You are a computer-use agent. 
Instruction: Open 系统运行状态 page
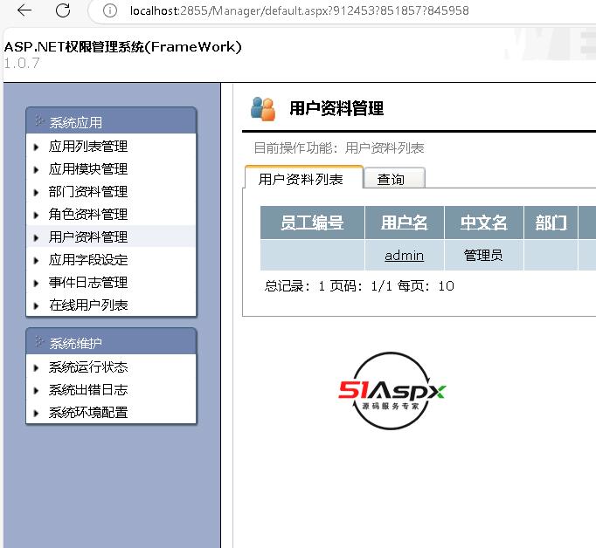pyautogui.click(x=87, y=367)
